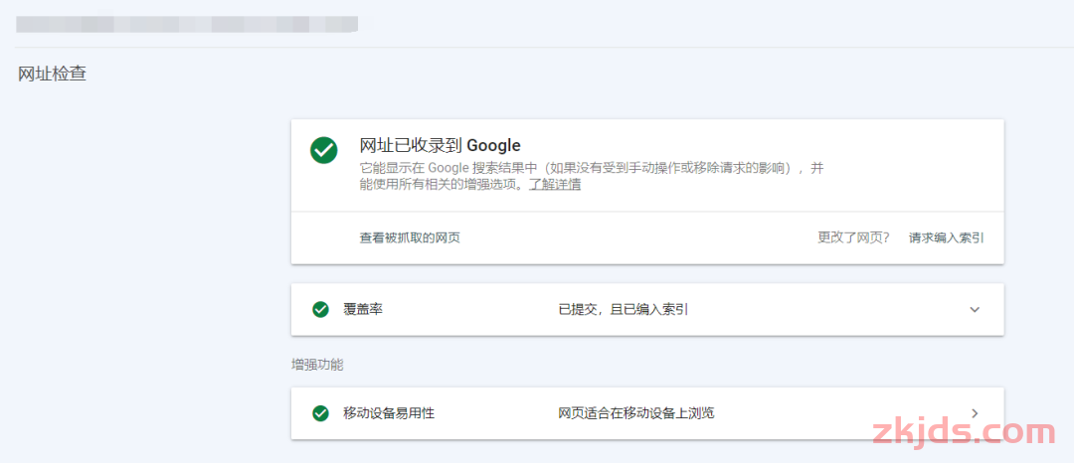This screenshot has height=463, width=1074.
Task: Click the 增强功能 section label
Action: 317,365
